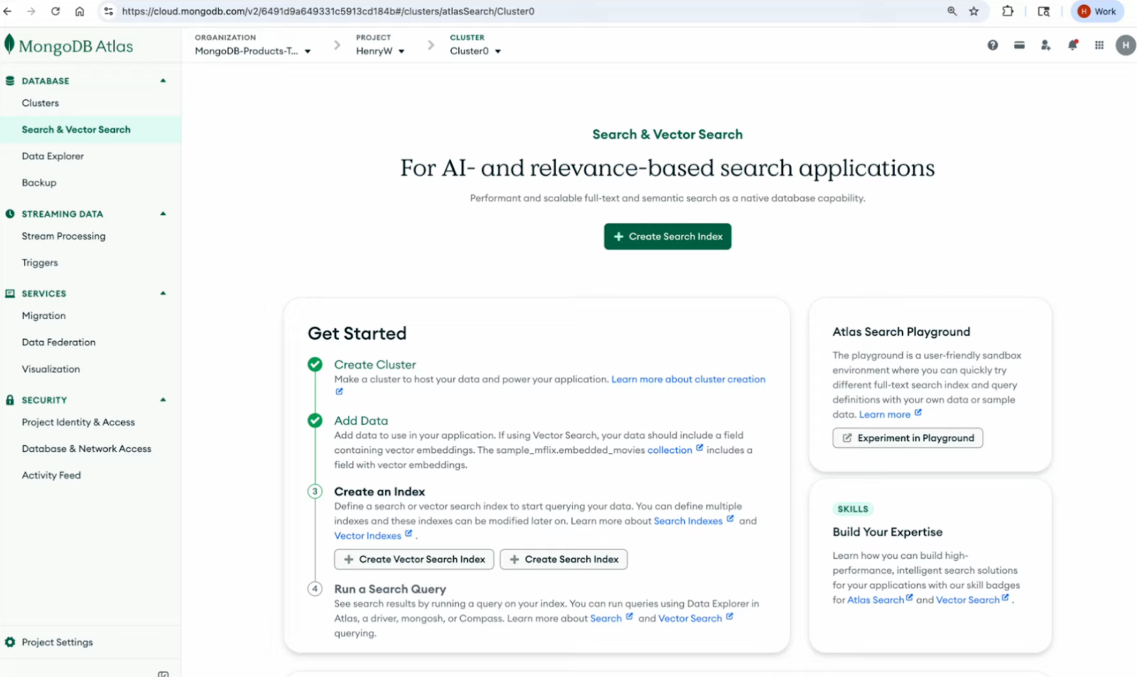Collapse the STREAMING DATA section arrow
Image resolution: width=1137 pixels, height=677 pixels.
coord(163,214)
